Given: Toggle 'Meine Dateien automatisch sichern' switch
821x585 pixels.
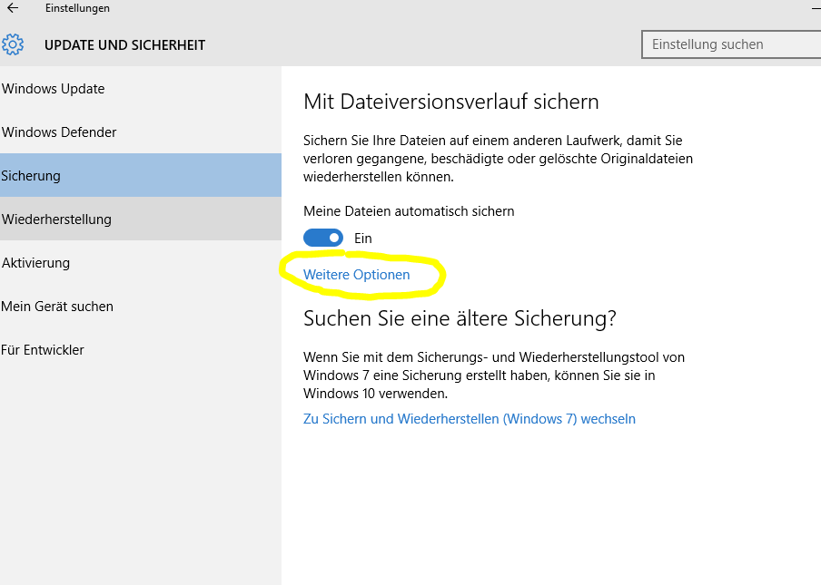Looking at the screenshot, I should 323,238.
